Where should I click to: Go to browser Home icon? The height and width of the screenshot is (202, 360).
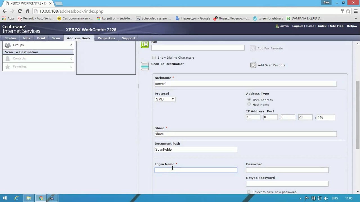(x=27, y=11)
